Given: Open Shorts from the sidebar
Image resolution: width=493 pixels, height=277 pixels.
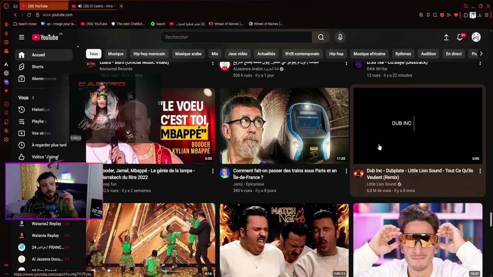Looking at the screenshot, I should coord(44,67).
